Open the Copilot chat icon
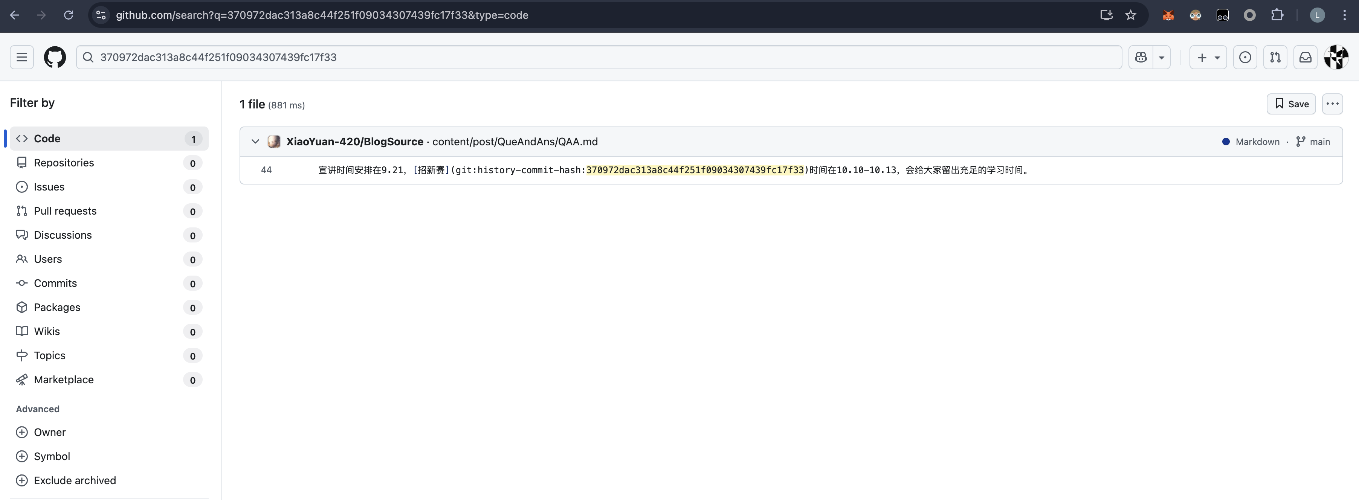 tap(1141, 57)
